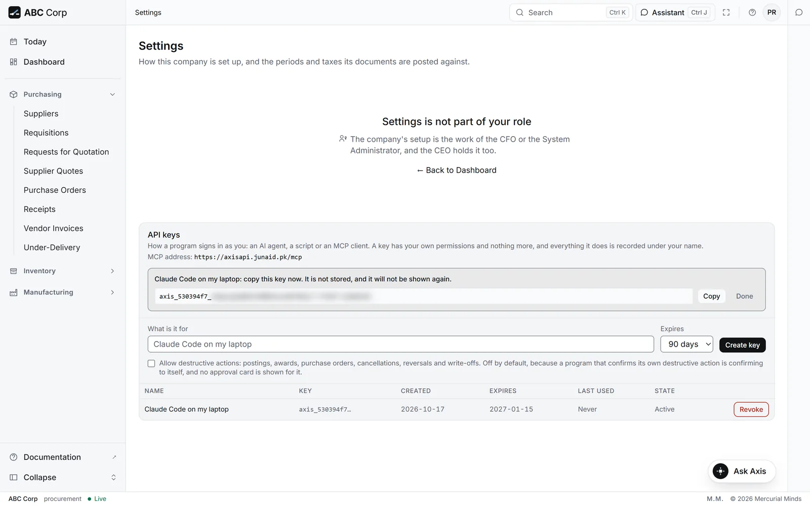
Task: Open Requests for Quotation
Action: 66,152
